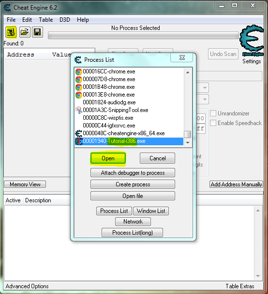
Task: Enable the Unrandomizer checkbox
Action: pyautogui.click(x=213, y=113)
